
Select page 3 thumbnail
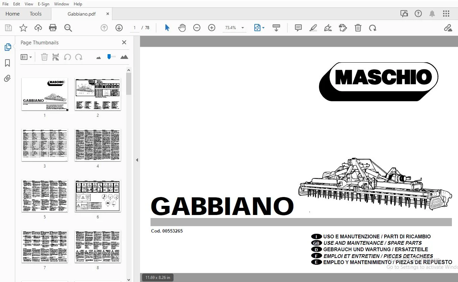[45, 145]
